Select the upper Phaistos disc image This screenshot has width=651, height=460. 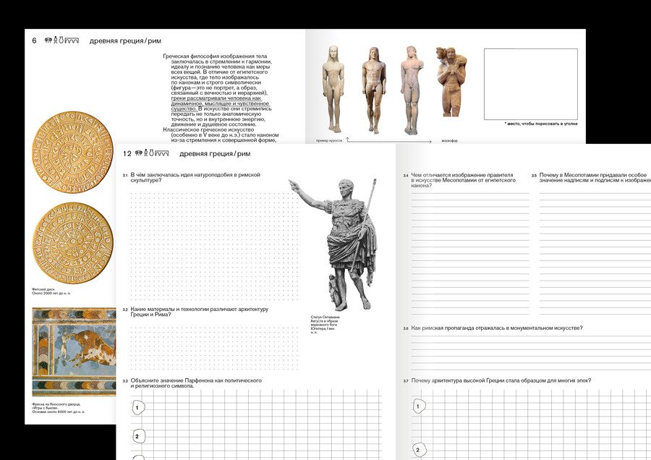click(x=72, y=152)
